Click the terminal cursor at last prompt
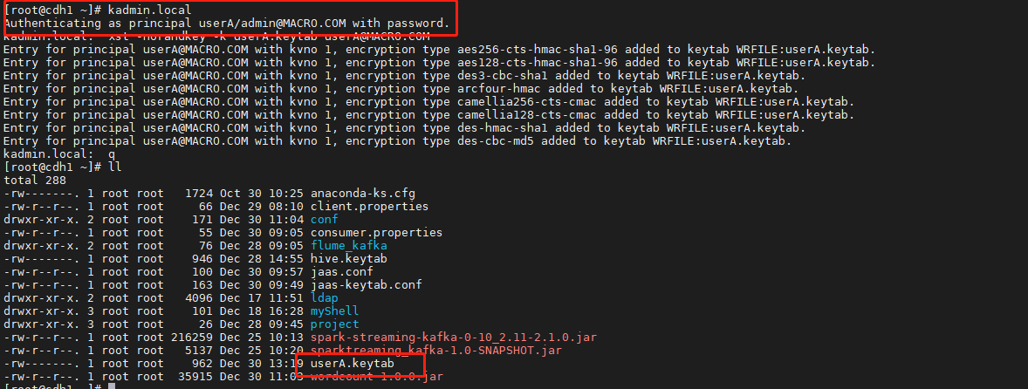 pos(112,386)
